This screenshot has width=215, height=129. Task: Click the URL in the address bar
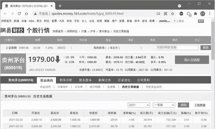point(88,14)
